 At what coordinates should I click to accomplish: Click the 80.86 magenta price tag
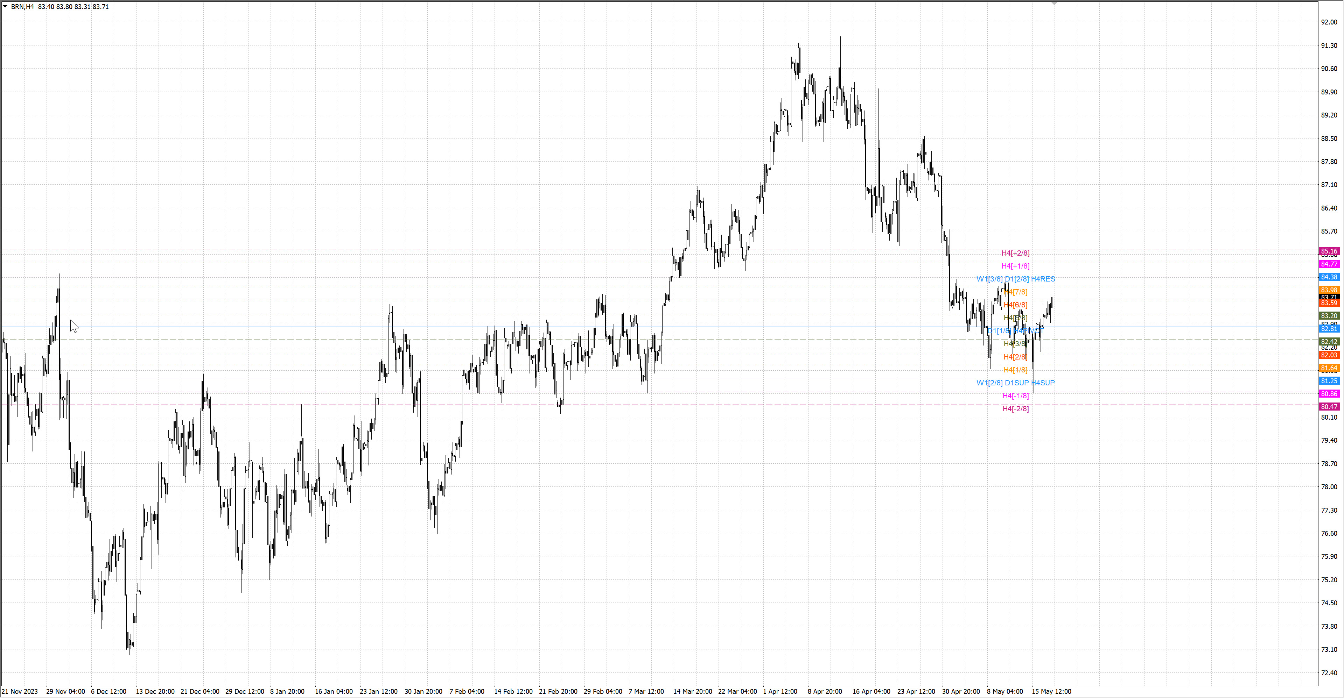point(1329,394)
